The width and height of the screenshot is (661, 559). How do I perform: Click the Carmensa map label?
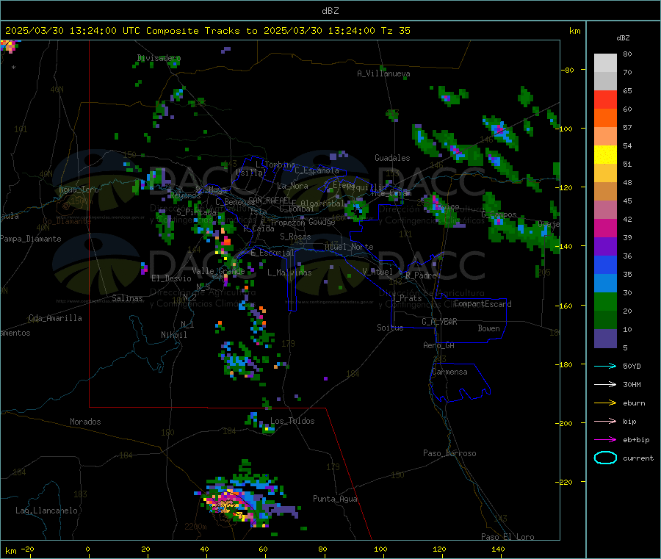pos(449,372)
